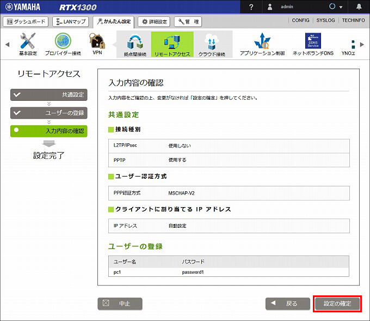370x321 pixels.
Task: Click the admin user icon
Action: pyautogui.click(x=270, y=7)
